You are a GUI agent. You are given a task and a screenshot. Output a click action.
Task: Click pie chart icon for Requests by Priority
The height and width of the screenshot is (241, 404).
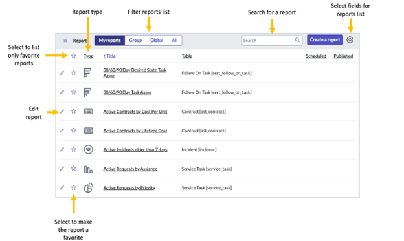point(88,188)
